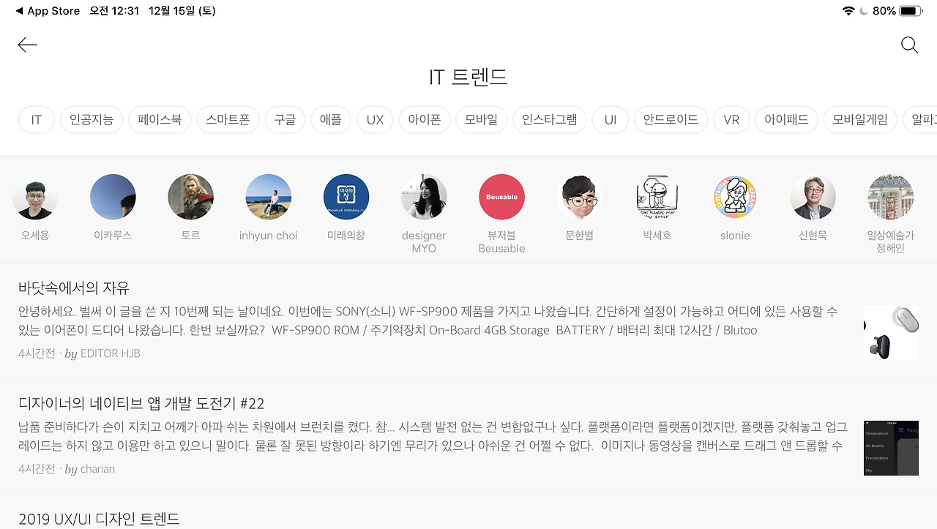Tap author name EDITOR HJB

(x=110, y=353)
